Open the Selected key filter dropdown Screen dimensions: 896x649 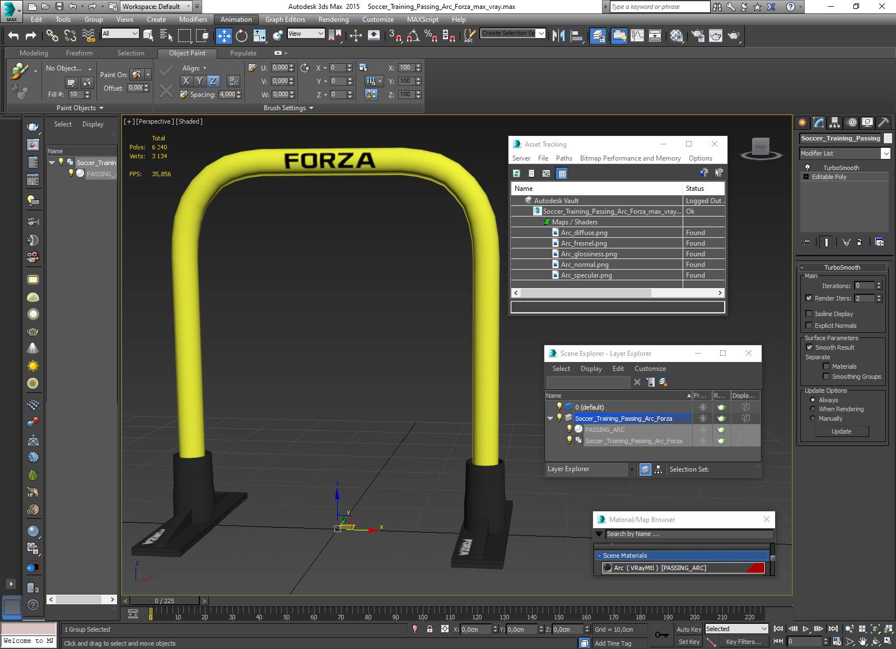coord(735,629)
